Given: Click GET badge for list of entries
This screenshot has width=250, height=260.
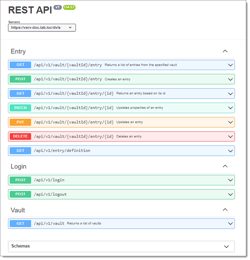Looking at the screenshot, I should pyautogui.click(x=20, y=65).
